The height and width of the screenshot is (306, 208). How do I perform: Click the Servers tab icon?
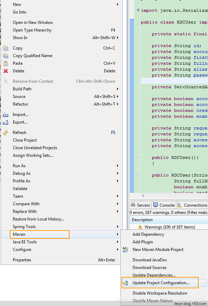coord(133,205)
